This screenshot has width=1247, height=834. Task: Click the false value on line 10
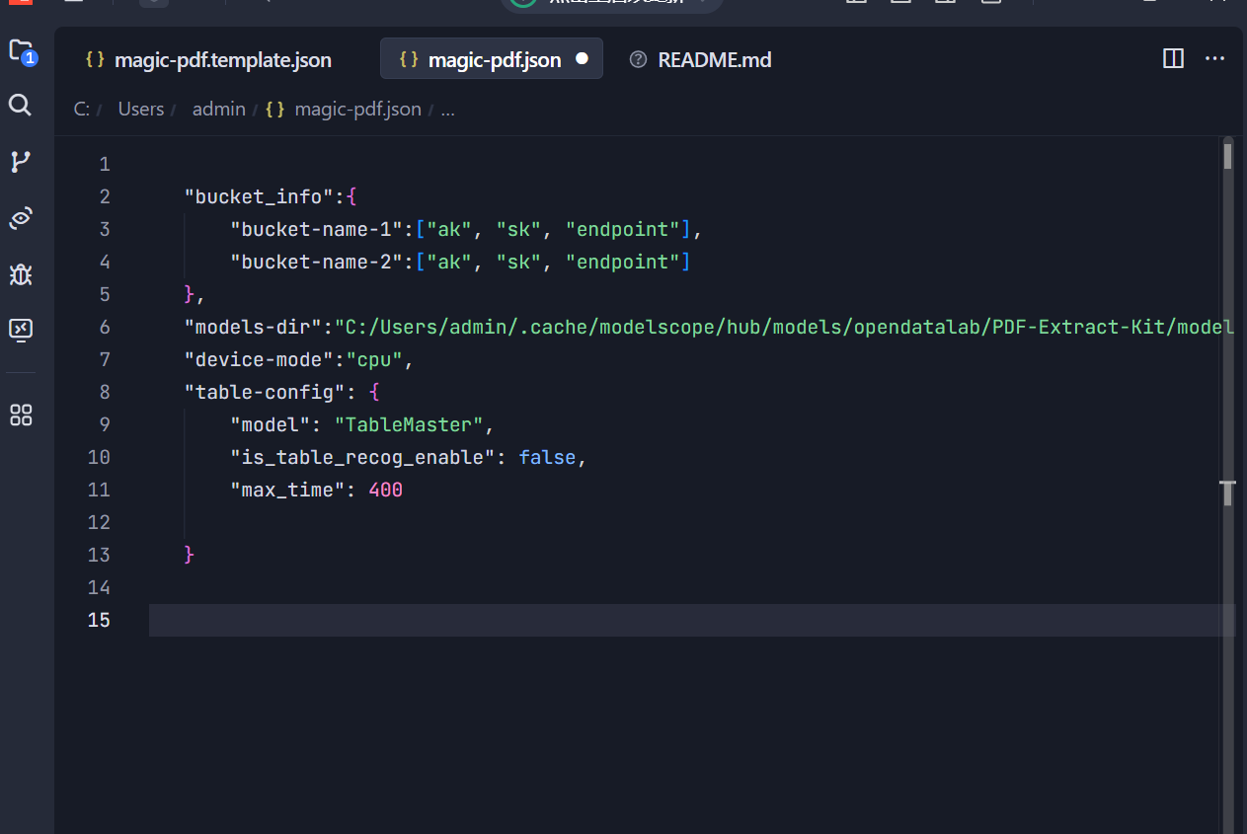point(547,457)
